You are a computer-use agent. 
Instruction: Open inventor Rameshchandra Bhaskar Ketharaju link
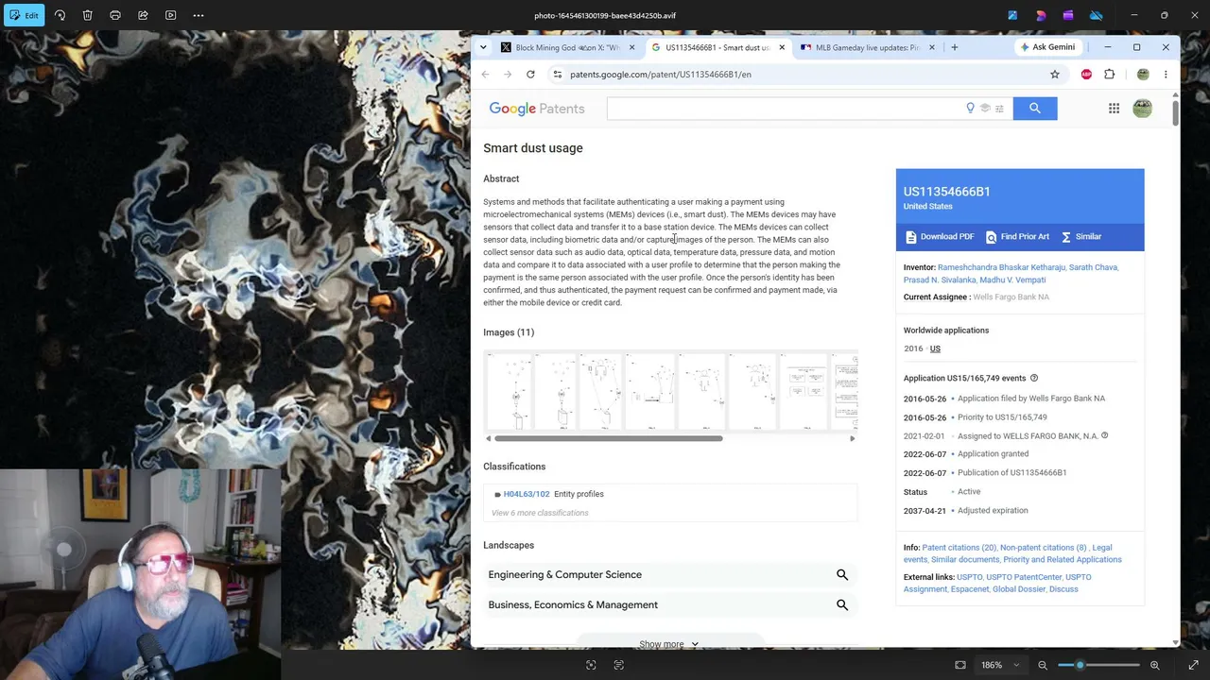pos(1001,267)
